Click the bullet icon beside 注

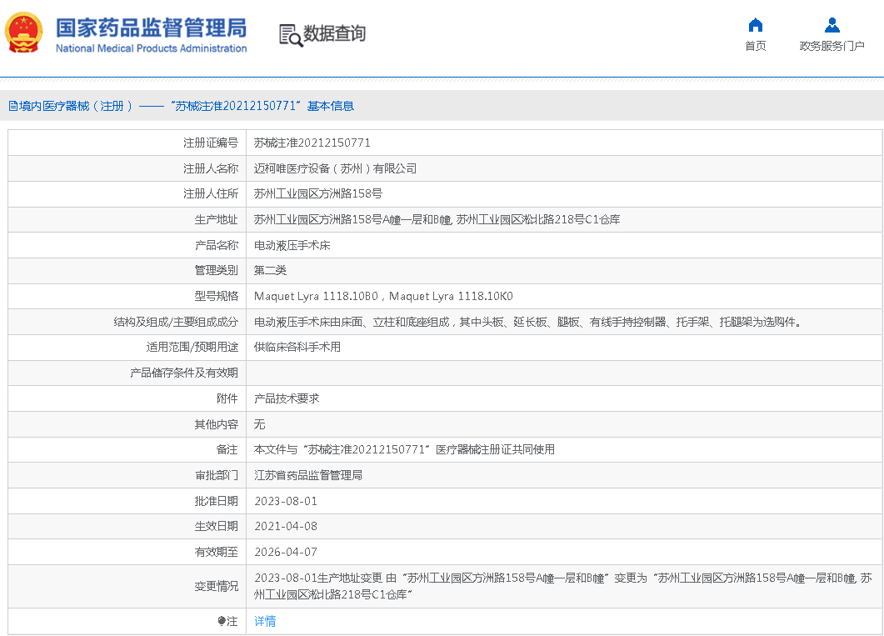click(x=222, y=621)
